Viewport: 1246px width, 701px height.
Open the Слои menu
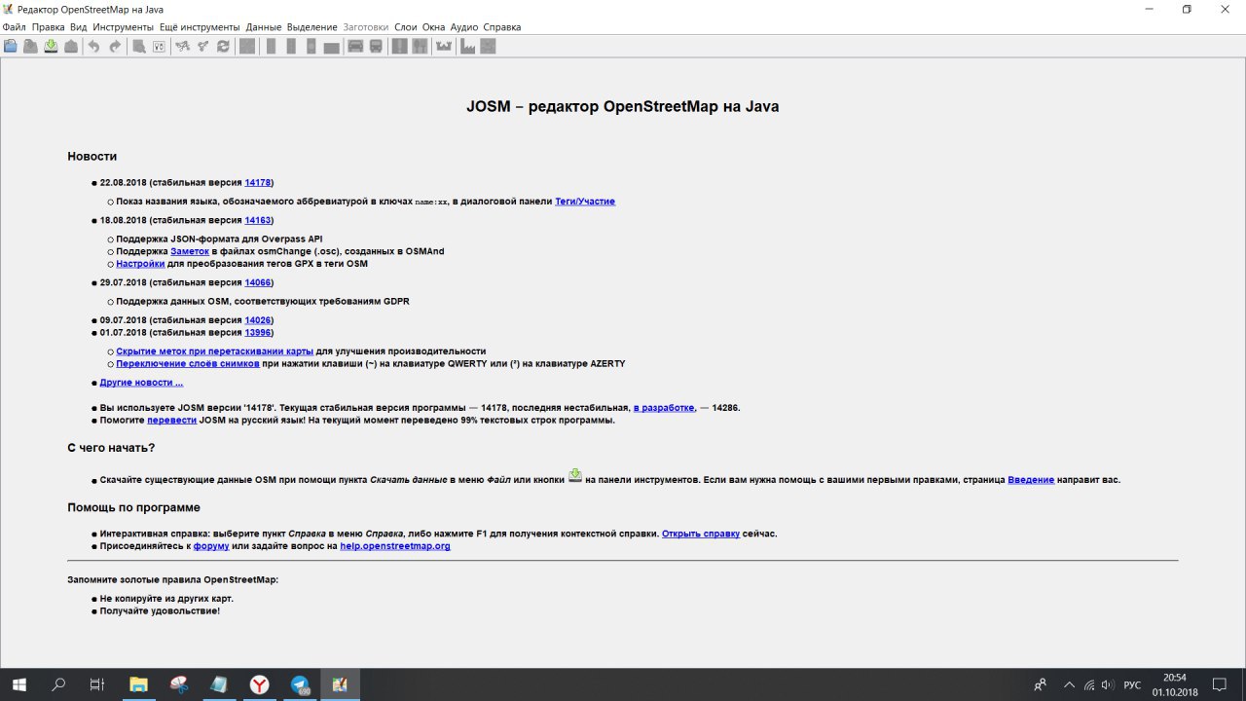click(x=404, y=27)
